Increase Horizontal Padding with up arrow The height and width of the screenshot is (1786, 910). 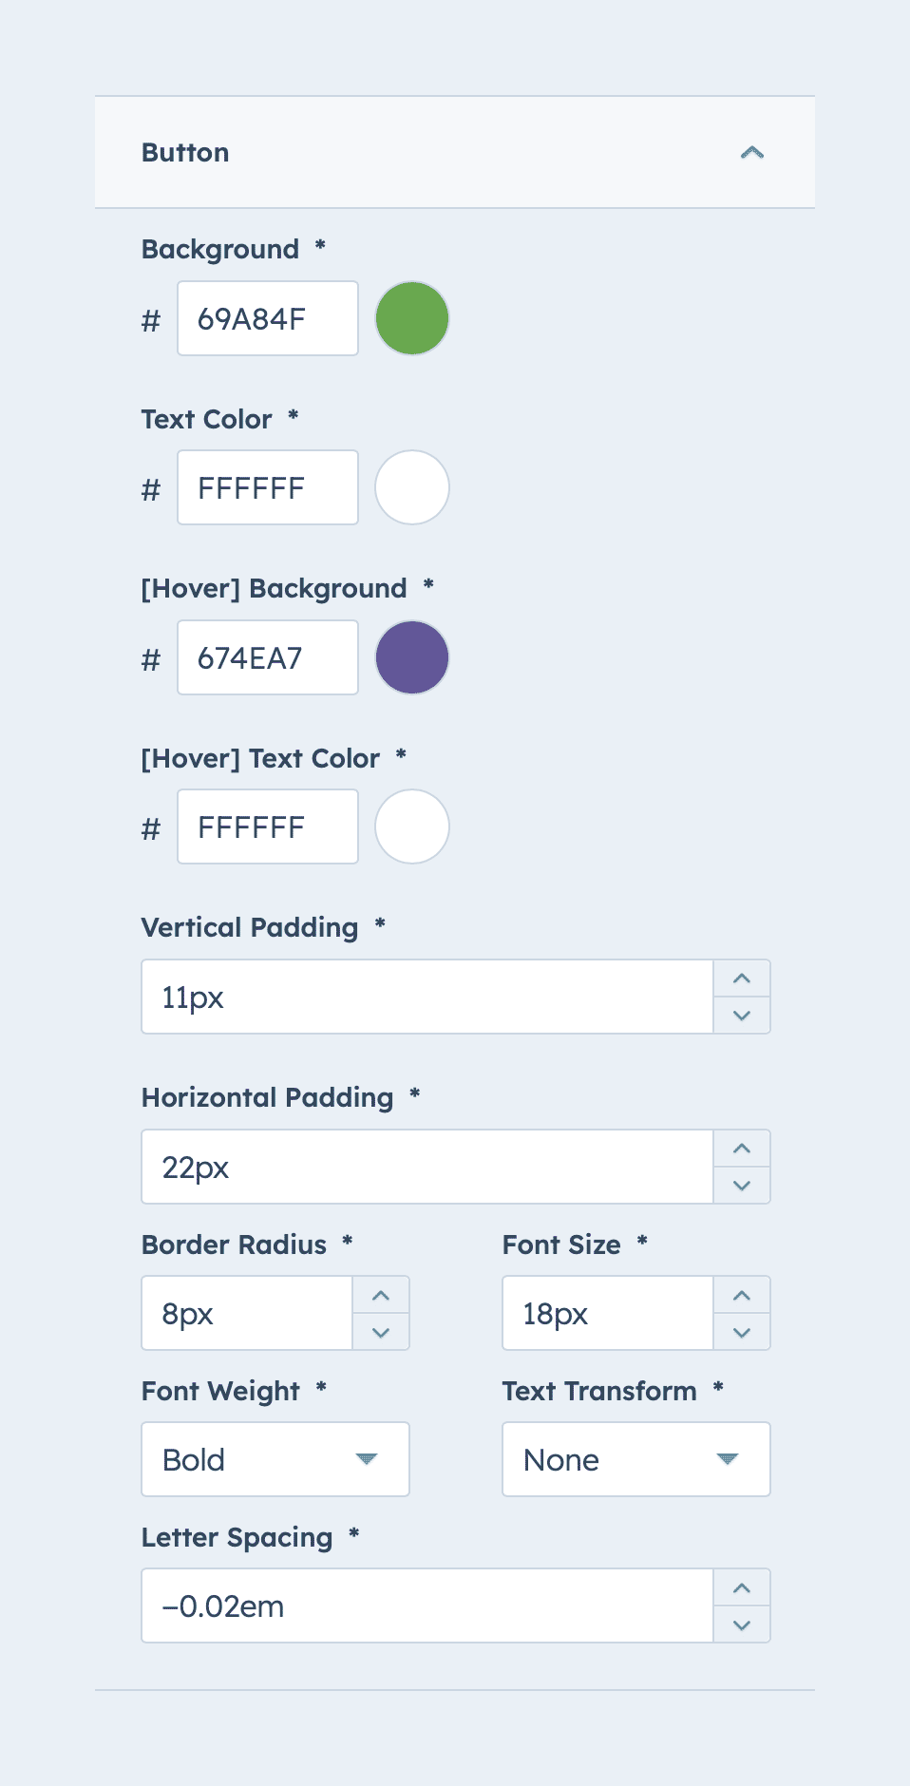coord(742,1149)
